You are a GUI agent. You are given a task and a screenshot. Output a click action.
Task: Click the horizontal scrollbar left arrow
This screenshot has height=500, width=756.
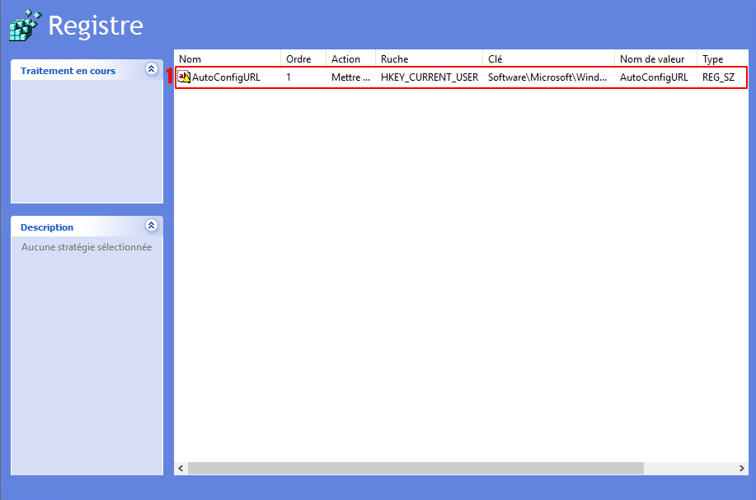tap(181, 468)
